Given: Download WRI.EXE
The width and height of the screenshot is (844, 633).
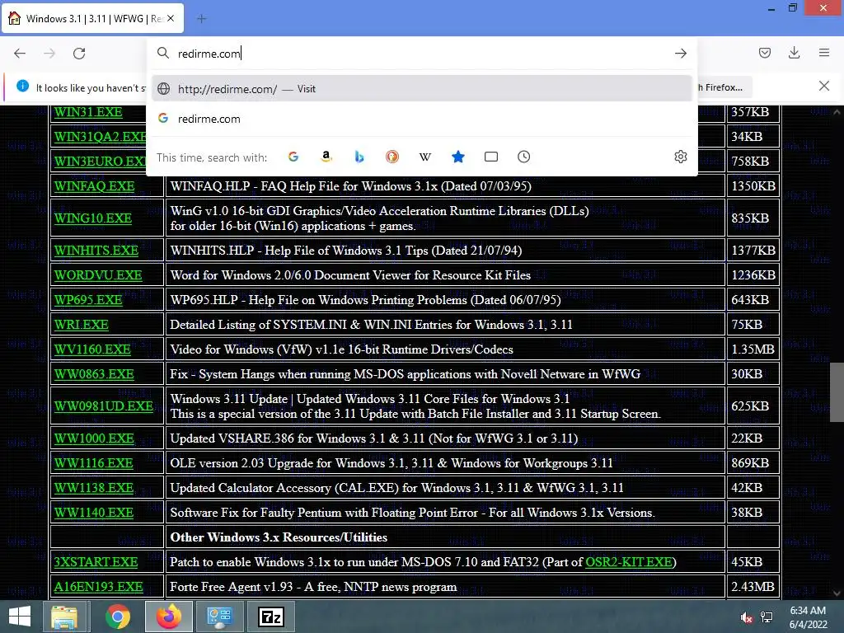Looking at the screenshot, I should [82, 325].
